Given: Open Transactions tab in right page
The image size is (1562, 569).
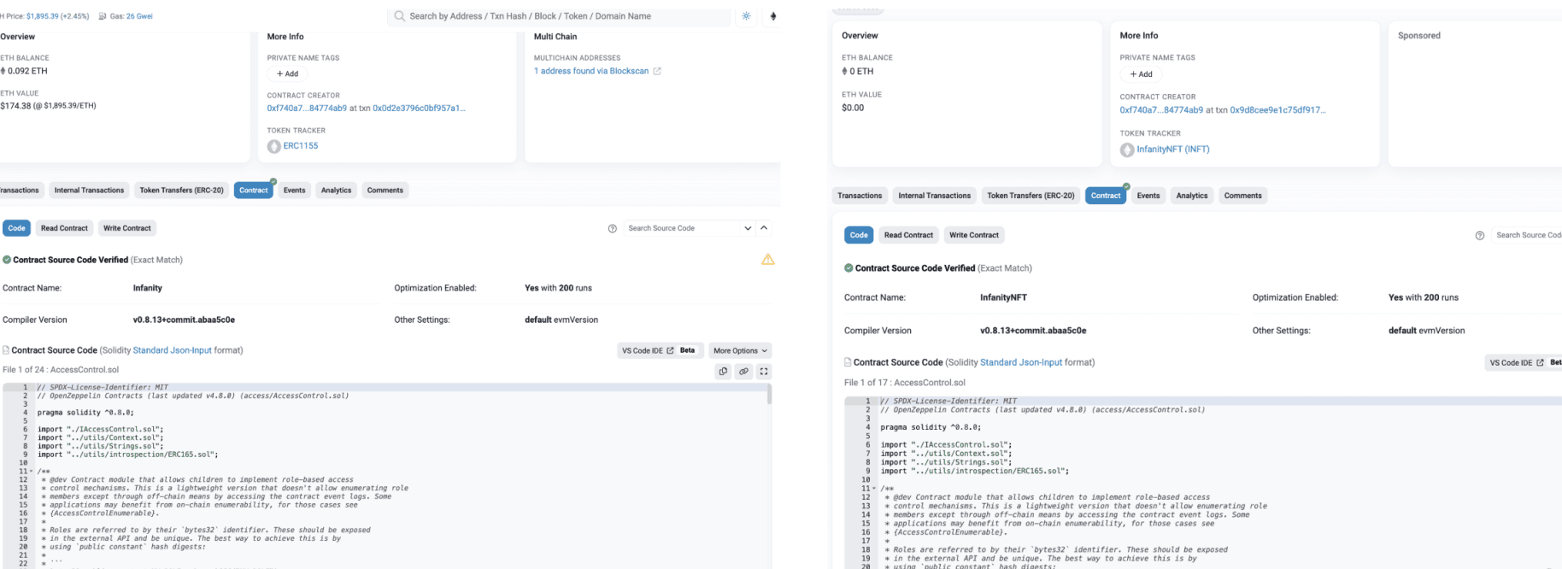Looking at the screenshot, I should point(860,196).
